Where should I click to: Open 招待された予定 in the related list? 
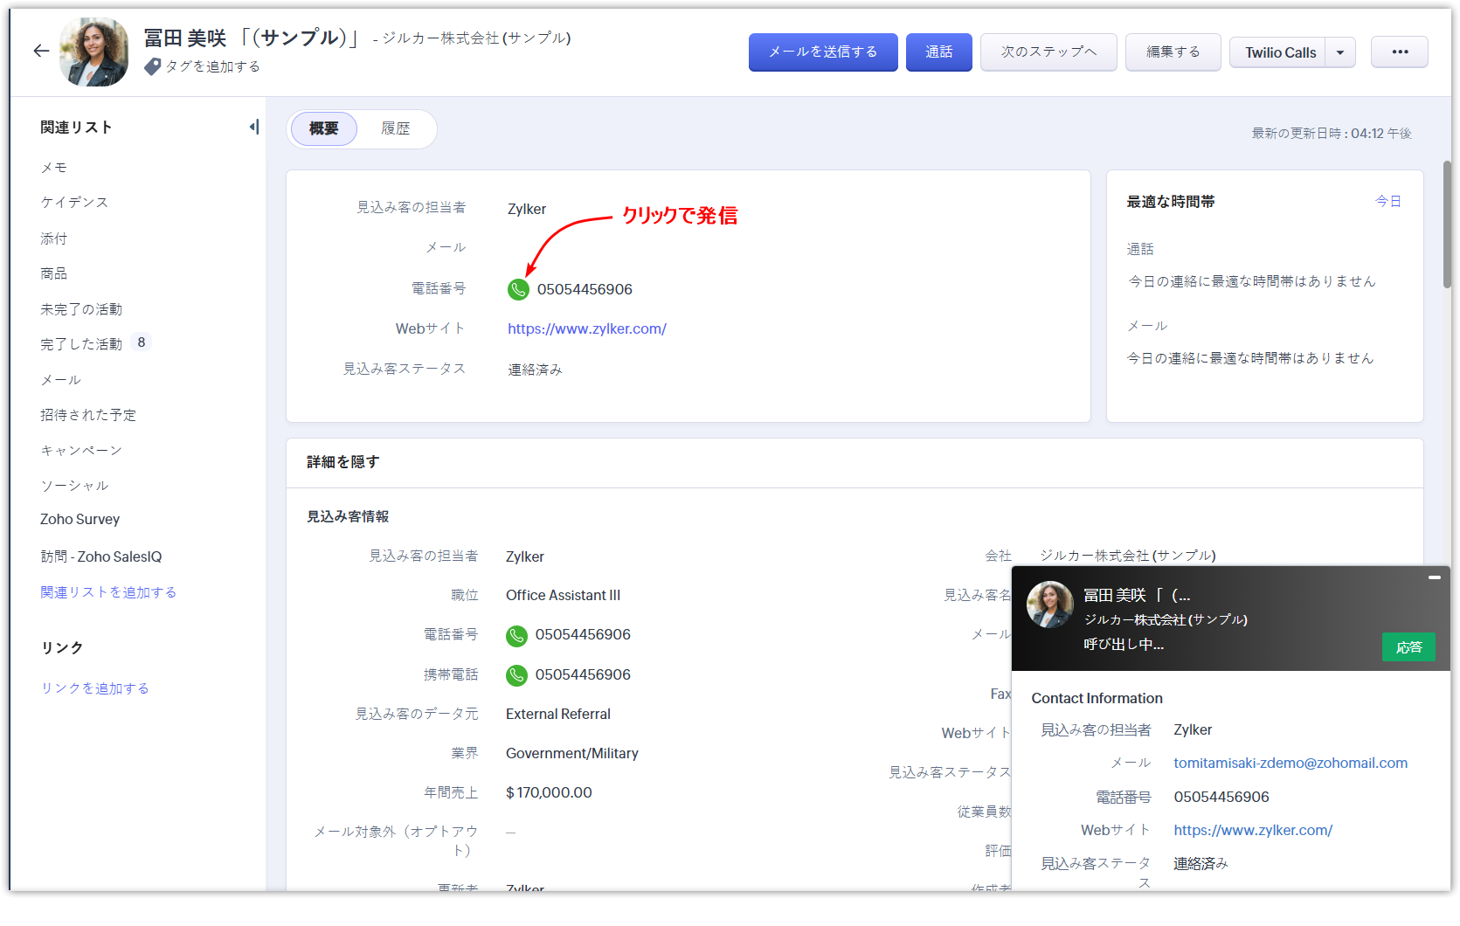pyautogui.click(x=88, y=415)
